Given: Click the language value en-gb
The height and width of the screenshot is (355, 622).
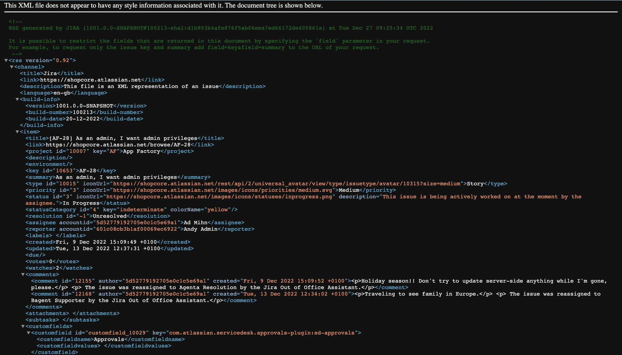Looking at the screenshot, I should coord(62,93).
